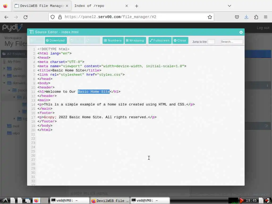Open the Pocket save icon

237,17
